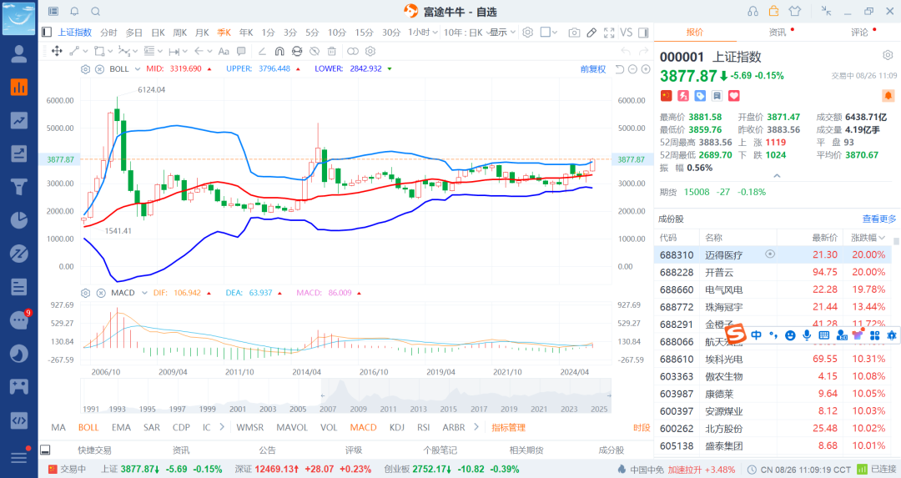This screenshot has height=478, width=901.
Task: Collapse the quote details chevron
Action: (x=777, y=176)
